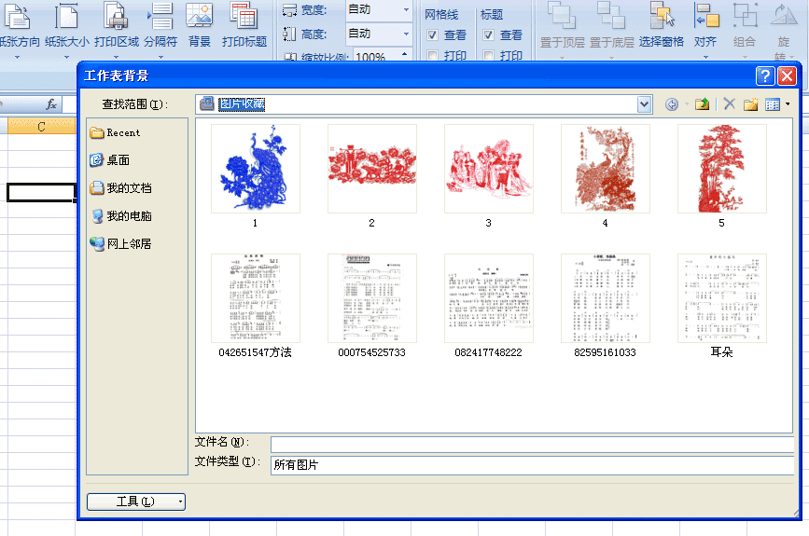
Task: Click the fx insert function icon
Action: (51, 104)
